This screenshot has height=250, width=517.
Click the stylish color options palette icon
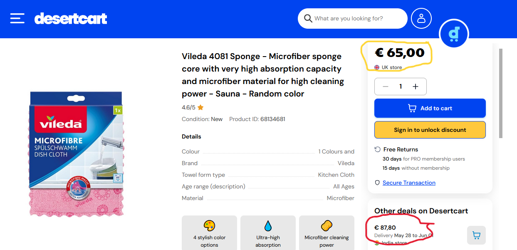[x=209, y=226]
